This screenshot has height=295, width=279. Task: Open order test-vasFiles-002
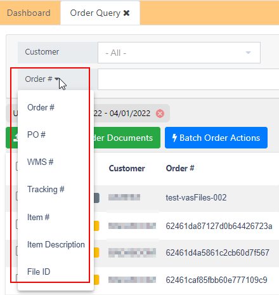[196, 197]
